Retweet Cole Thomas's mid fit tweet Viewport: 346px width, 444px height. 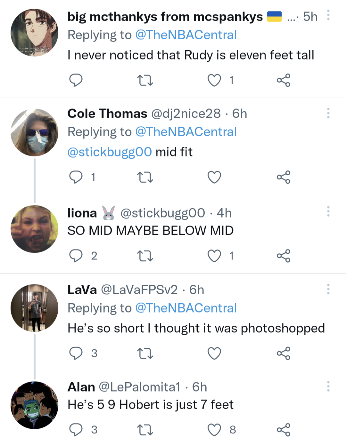[145, 177]
